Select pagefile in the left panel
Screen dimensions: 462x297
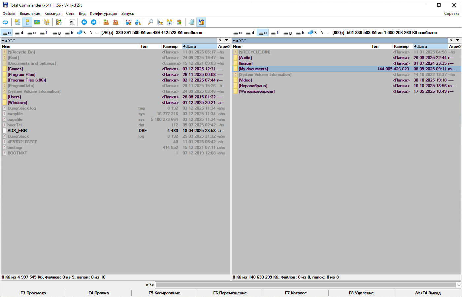coord(115,119)
